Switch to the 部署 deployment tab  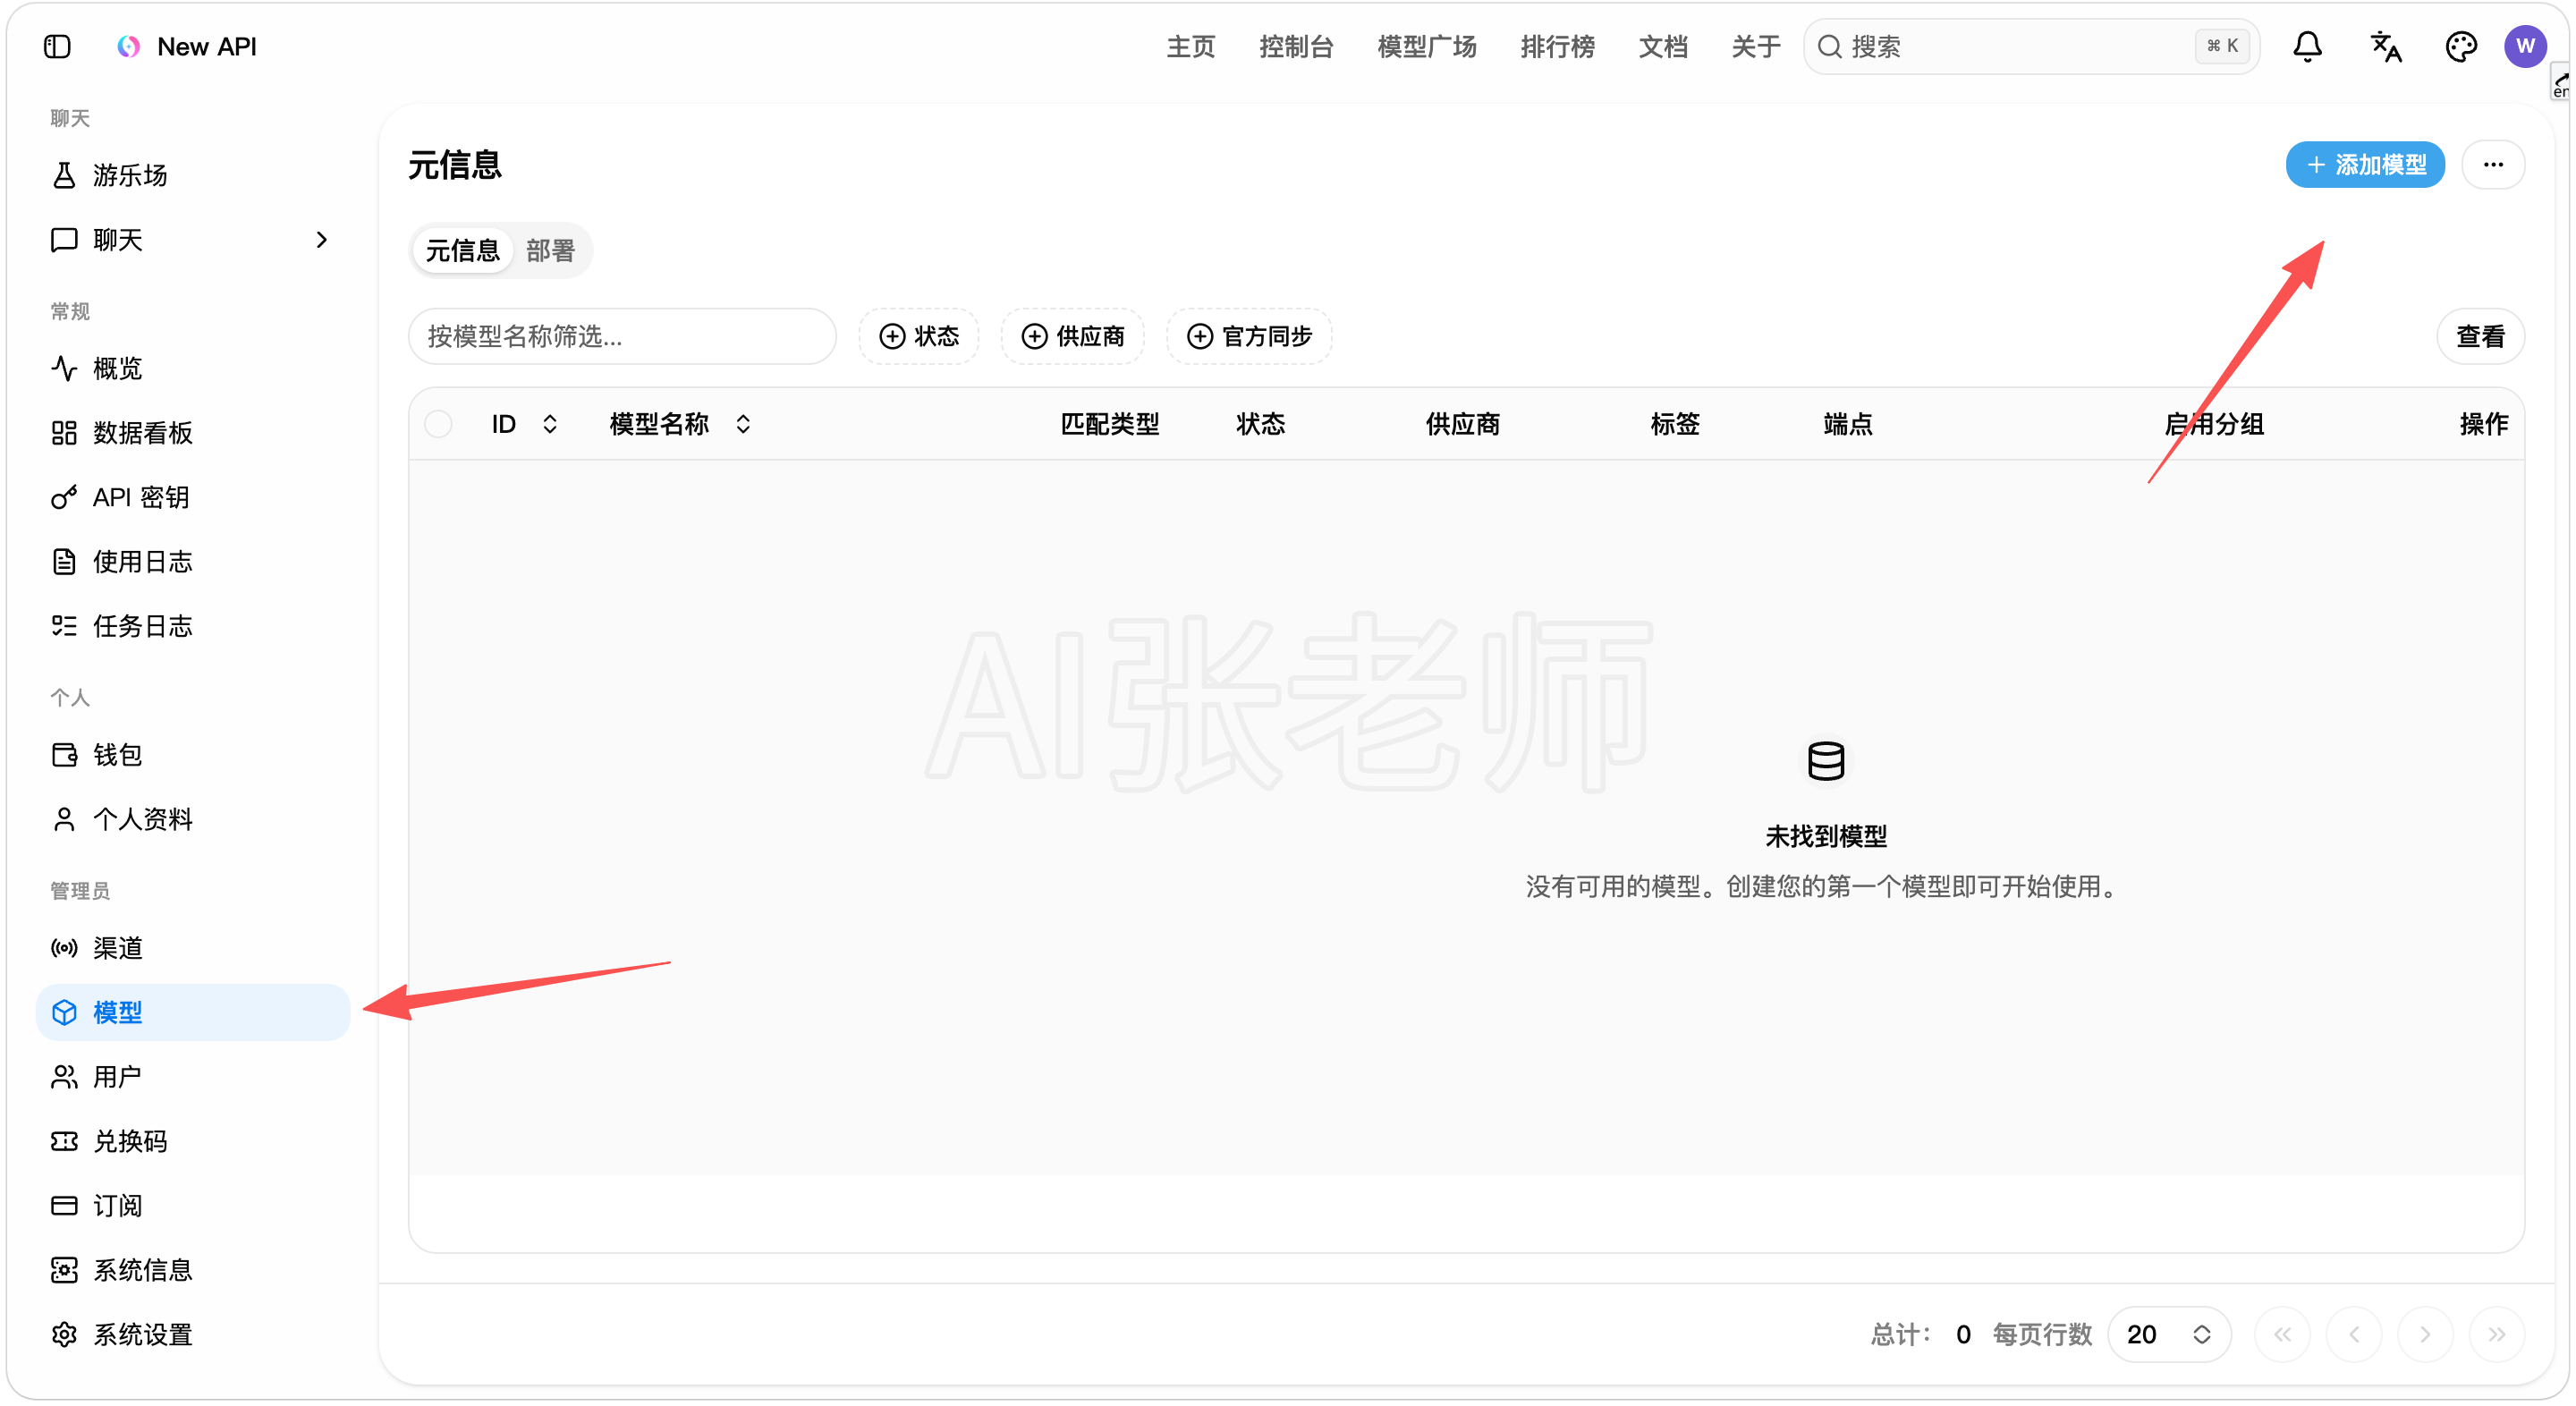click(550, 251)
